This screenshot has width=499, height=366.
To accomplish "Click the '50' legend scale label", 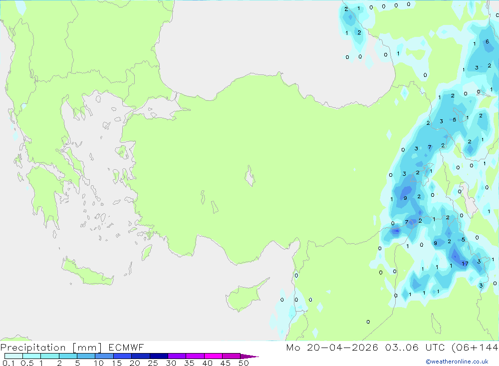I will pyautogui.click(x=244, y=363).
